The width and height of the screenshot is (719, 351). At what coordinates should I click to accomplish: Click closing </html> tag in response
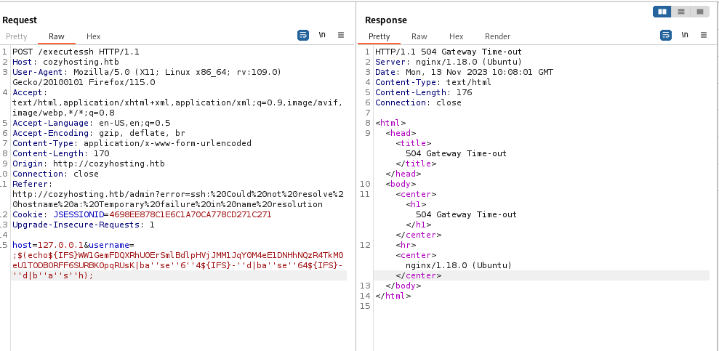[393, 296]
